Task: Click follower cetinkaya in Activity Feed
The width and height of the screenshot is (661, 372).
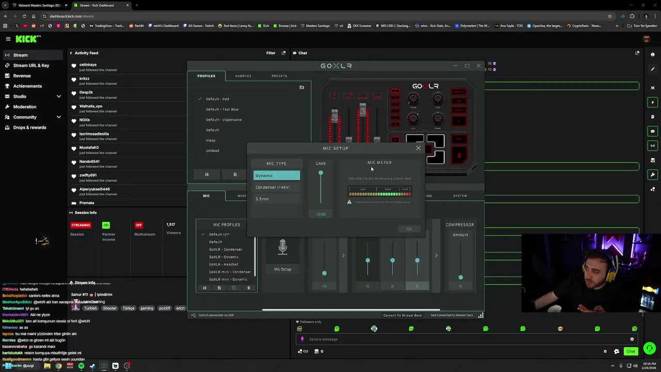Action: point(88,65)
